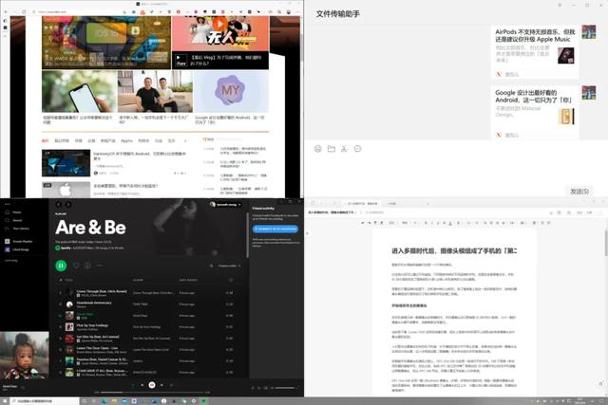Click the document editor vertical scrollbar

[606, 242]
